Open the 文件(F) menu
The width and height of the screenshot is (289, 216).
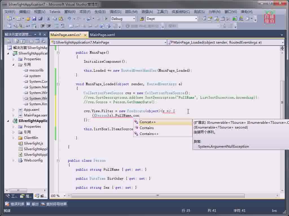click(x=10, y=12)
